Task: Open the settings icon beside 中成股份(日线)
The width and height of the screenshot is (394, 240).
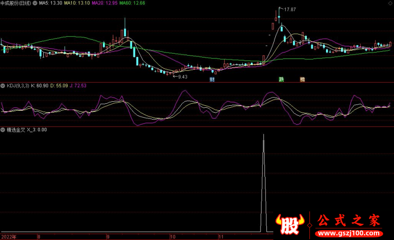Action: click(x=35, y=3)
